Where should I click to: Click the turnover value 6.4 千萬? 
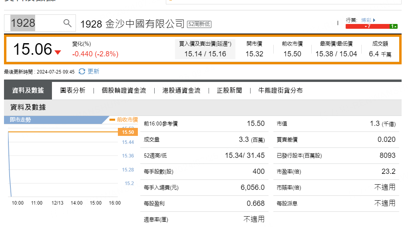pos(380,54)
